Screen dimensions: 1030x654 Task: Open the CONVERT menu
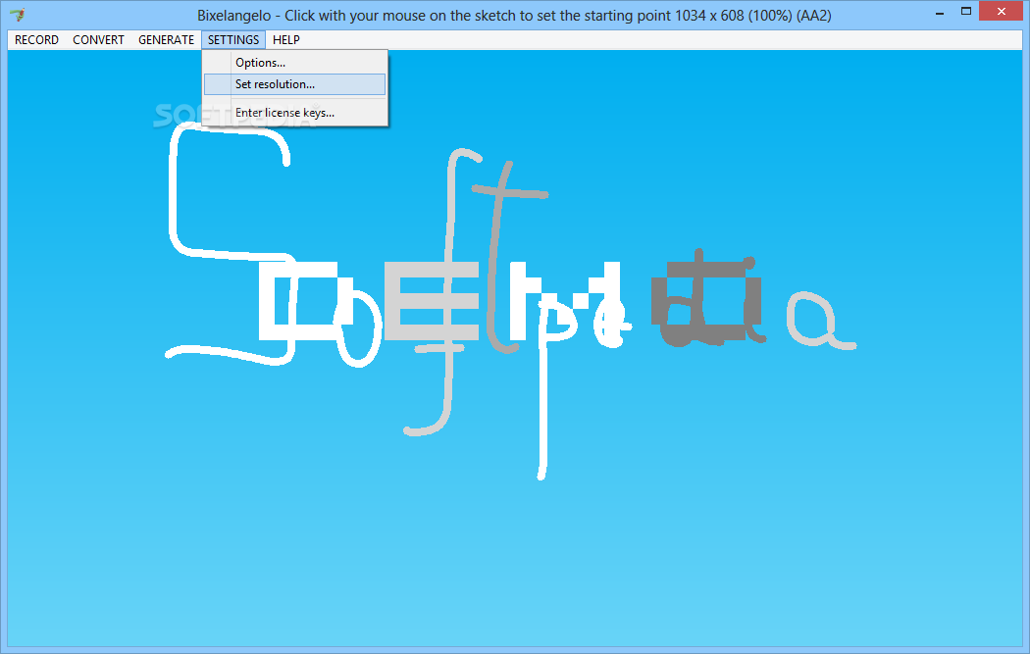(98, 40)
